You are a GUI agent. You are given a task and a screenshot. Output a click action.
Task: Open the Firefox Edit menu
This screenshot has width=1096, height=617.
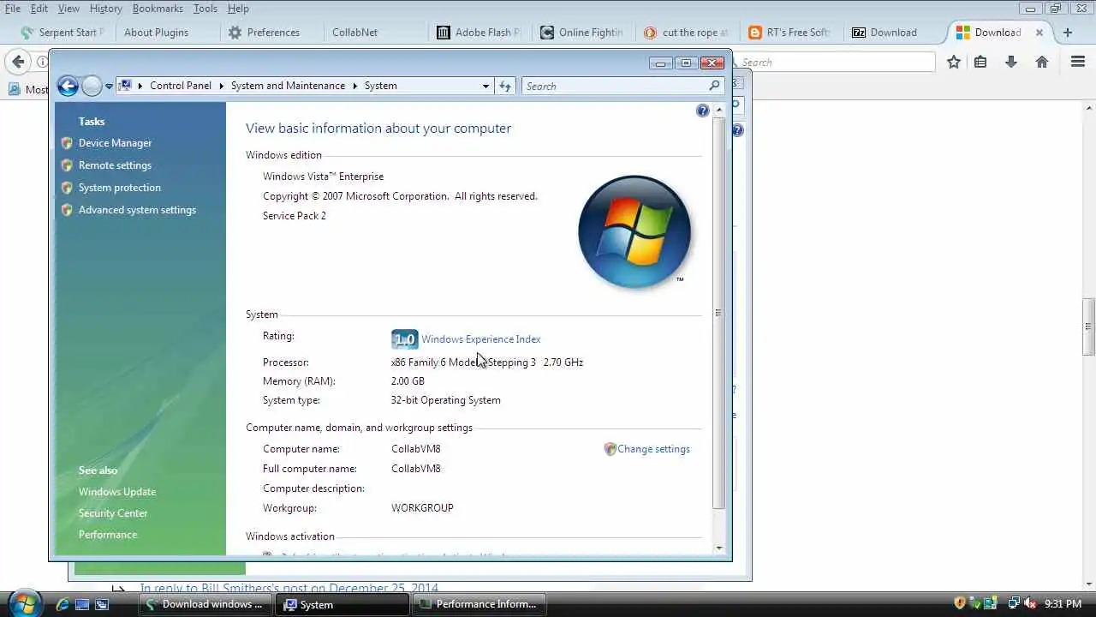click(39, 9)
